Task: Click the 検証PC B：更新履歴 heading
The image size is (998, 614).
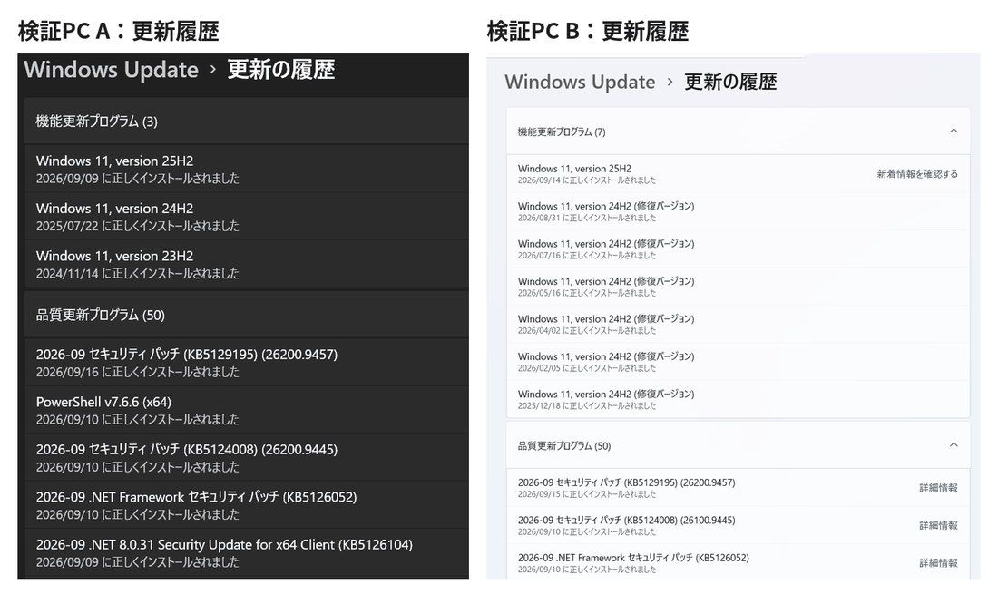Action: (588, 31)
